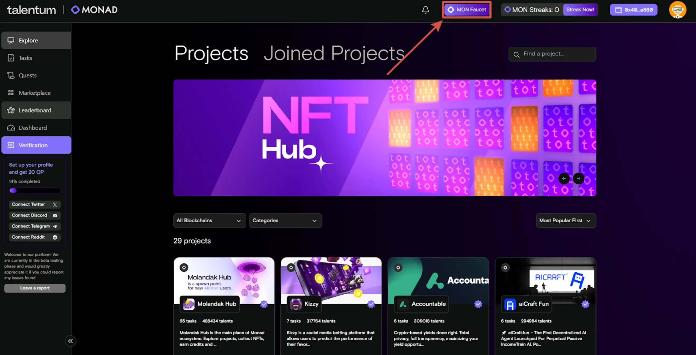Click the aiCraft Fun logo icon

click(x=510, y=304)
